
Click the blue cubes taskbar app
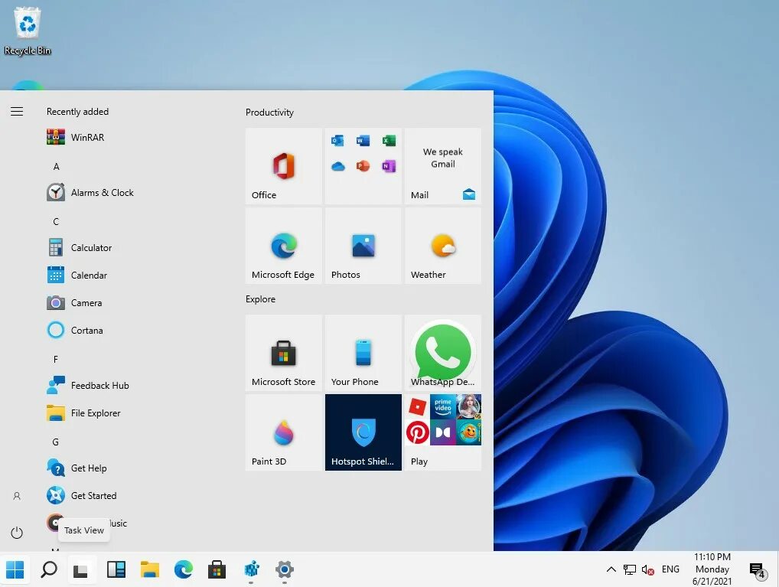(x=252, y=569)
